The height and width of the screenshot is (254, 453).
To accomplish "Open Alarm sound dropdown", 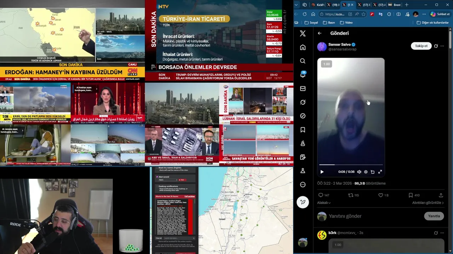I will pyautogui.click(x=167, y=180).
